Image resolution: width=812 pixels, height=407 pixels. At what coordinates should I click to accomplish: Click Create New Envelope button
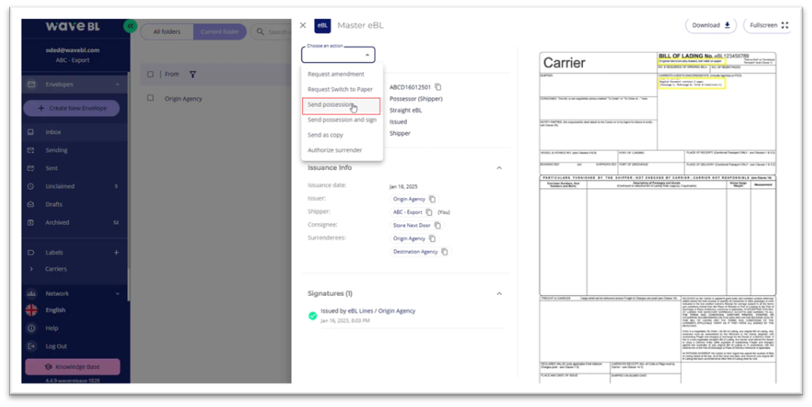coord(71,108)
